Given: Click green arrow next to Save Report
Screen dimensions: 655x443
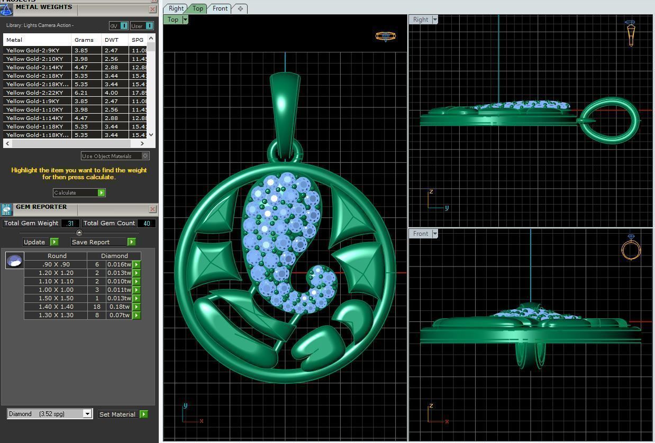Looking at the screenshot, I should [x=131, y=242].
